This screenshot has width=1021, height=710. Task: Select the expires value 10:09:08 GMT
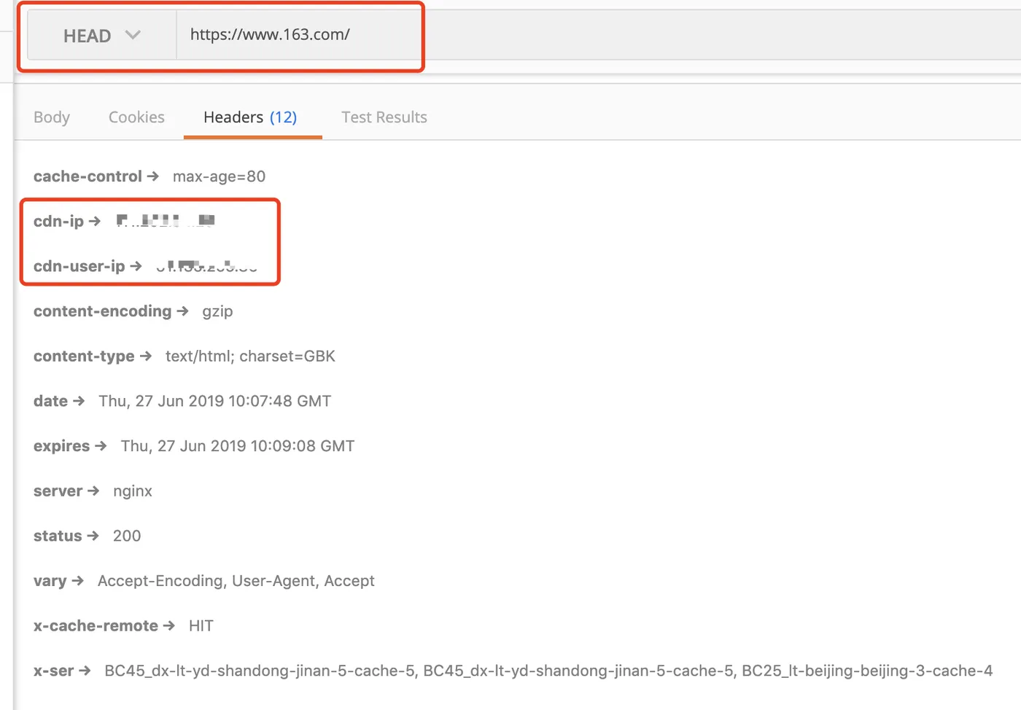pos(238,446)
